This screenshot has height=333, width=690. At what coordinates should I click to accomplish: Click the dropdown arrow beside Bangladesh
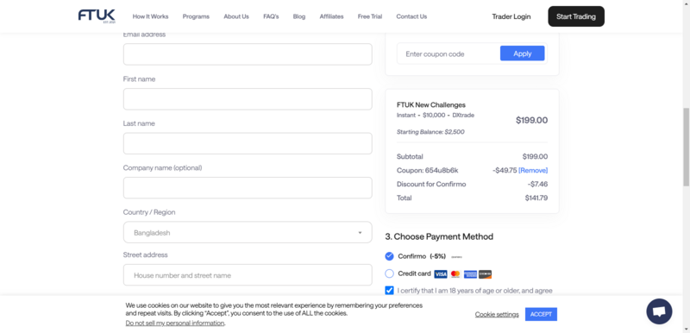coord(360,233)
